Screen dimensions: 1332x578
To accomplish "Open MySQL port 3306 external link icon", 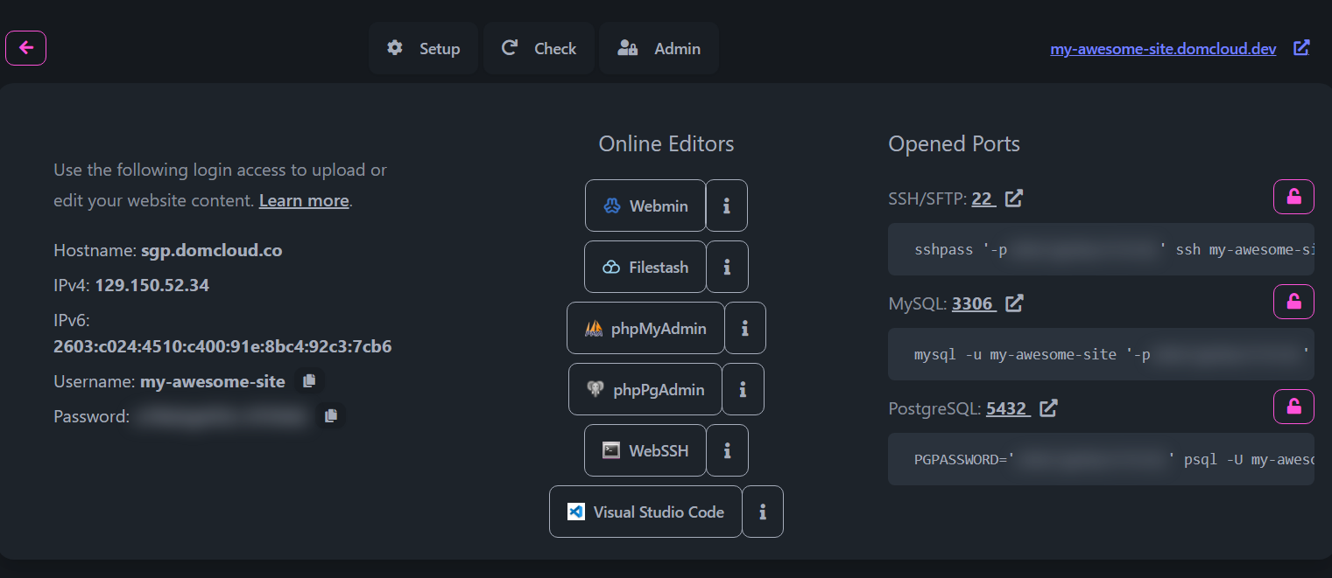I will pyautogui.click(x=1013, y=303).
